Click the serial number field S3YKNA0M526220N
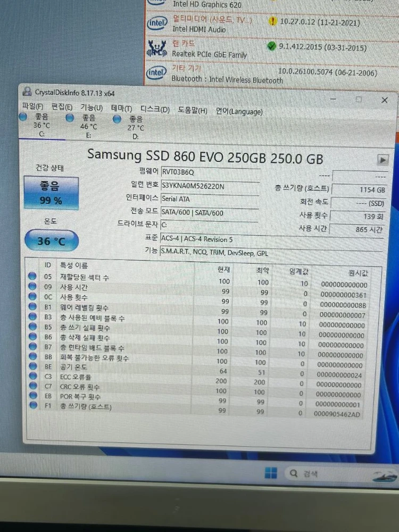Image resolution: width=399 pixels, height=532 pixels. (210, 186)
